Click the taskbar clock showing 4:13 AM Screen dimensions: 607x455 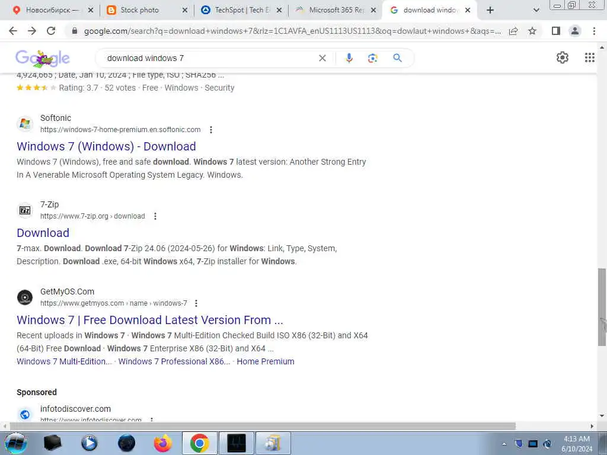tap(576, 444)
